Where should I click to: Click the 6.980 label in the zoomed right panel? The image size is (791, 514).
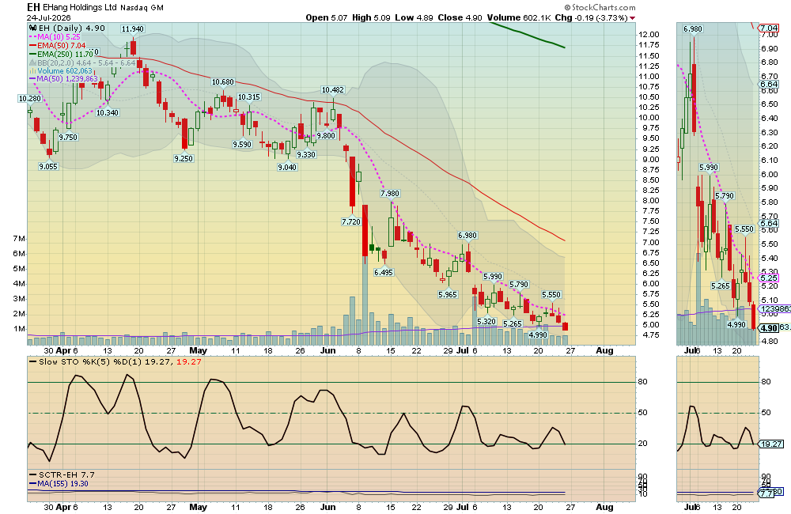click(693, 28)
